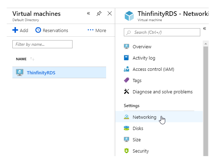This screenshot has height=167, width=219.
Task: Open Diagnose and solve problems
Action: point(163,92)
